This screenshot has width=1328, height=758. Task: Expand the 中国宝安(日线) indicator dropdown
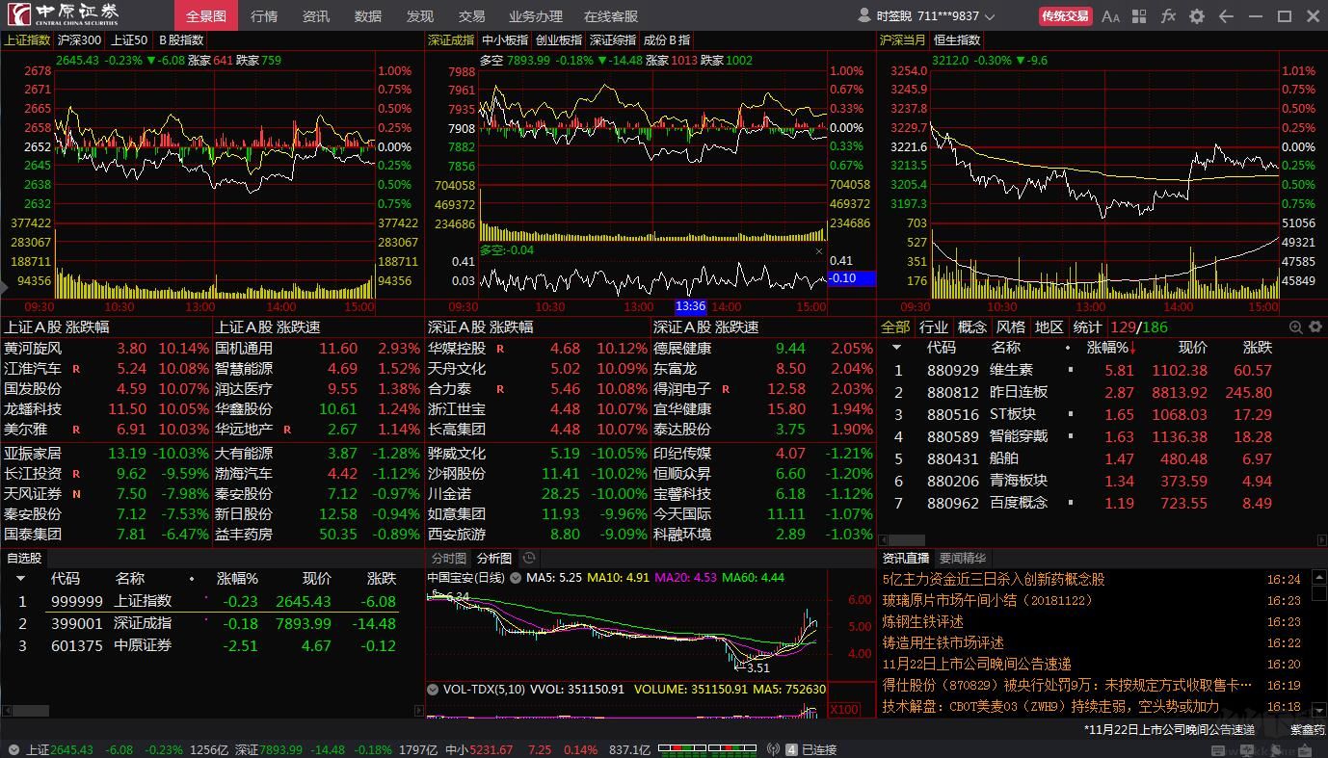click(x=516, y=578)
